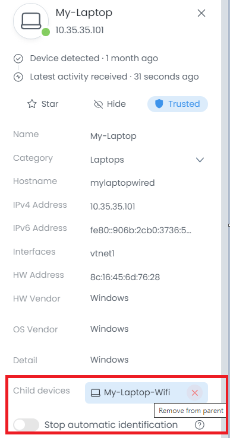Image resolution: width=230 pixels, height=438 pixels.
Task: Close the My-Laptop details panel
Action: pos(201,13)
